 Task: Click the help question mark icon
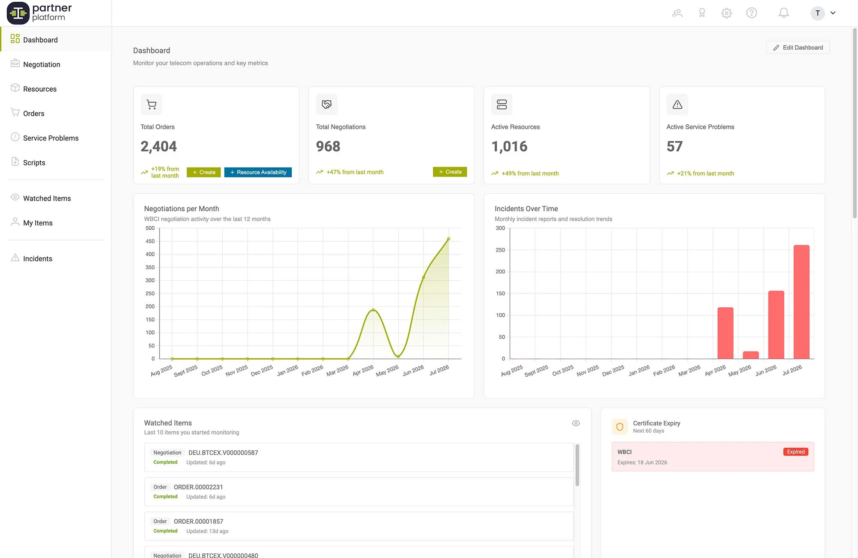point(751,13)
